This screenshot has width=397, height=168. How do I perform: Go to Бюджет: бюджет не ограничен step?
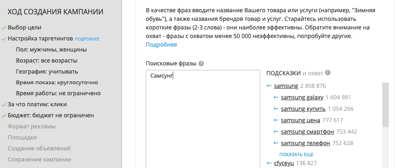(51, 115)
